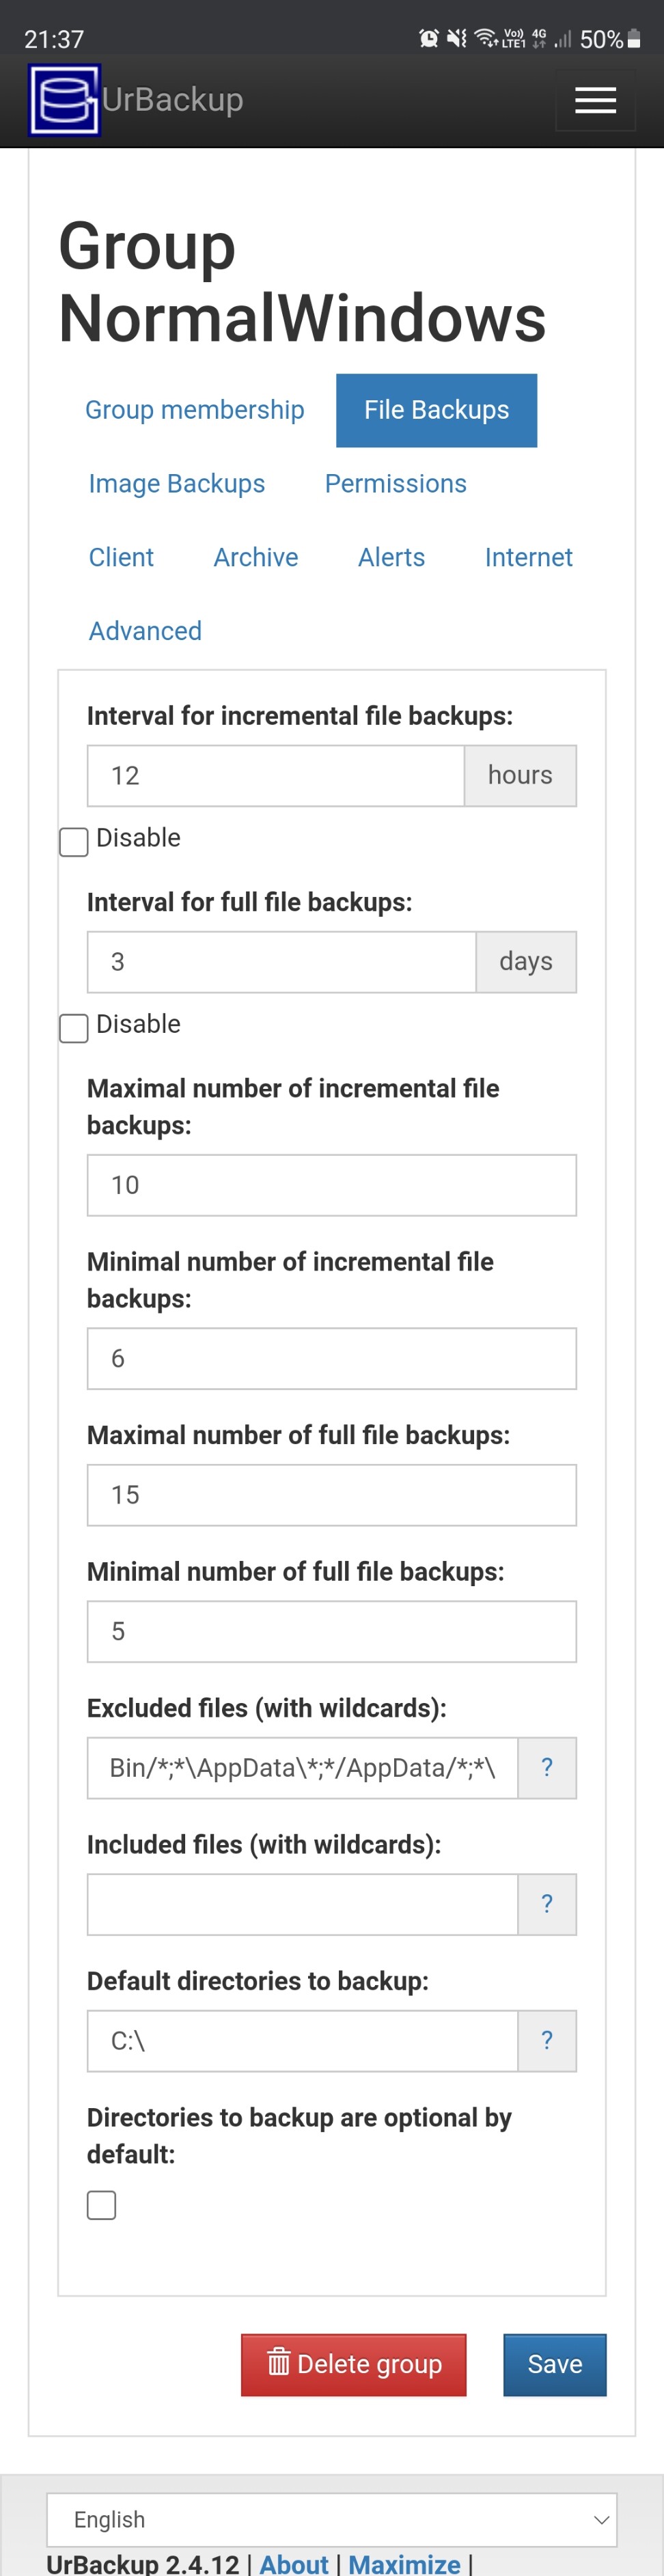Tap the alarm icon in status bar
Screen dimensions: 664x2576
pos(429,38)
